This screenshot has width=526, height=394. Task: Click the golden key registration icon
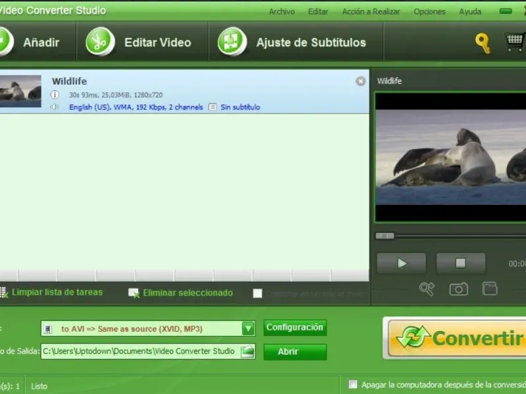483,43
